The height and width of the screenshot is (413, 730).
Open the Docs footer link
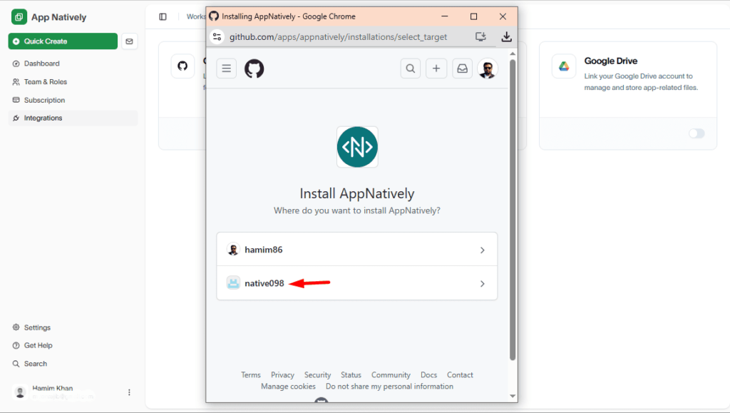428,374
